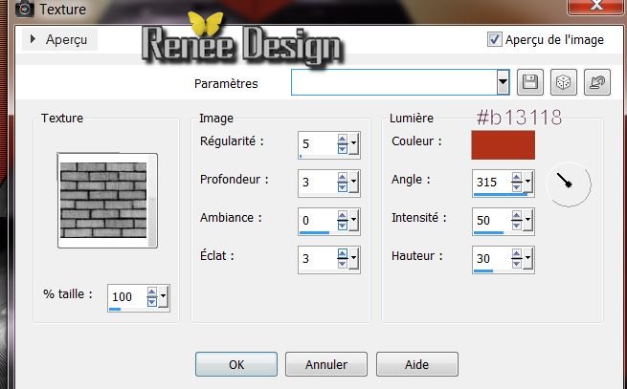Close the Texture dialog window

[596, 6]
